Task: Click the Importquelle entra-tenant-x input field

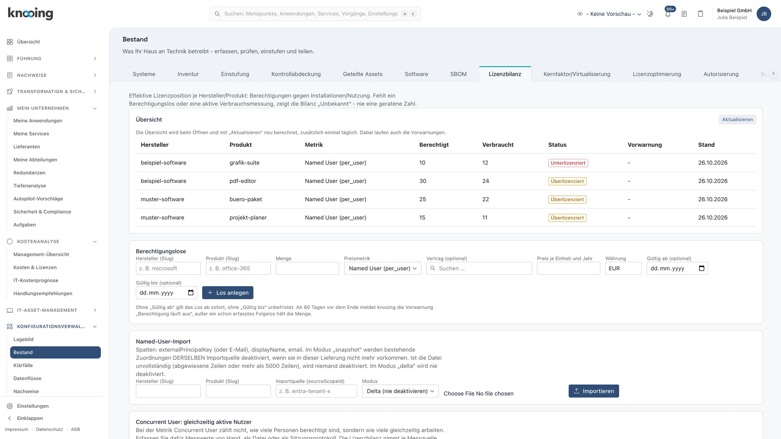Action: (x=316, y=391)
